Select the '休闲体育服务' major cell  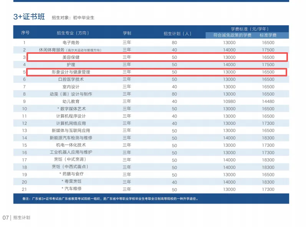coord(70,50)
